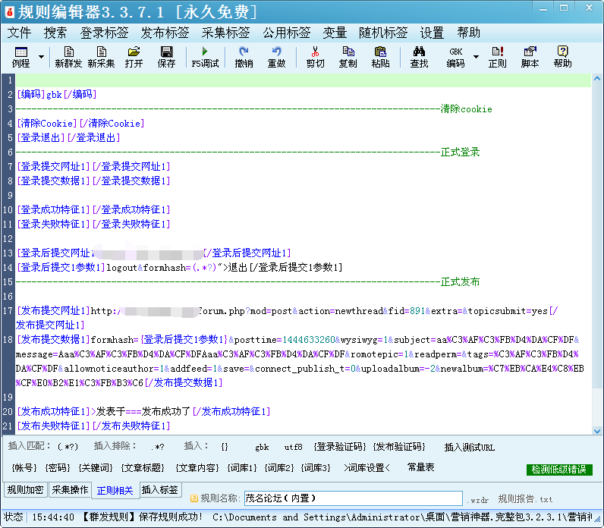Start F5调试 debugging
Image resolution: width=604 pixels, height=528 pixels.
pos(205,57)
